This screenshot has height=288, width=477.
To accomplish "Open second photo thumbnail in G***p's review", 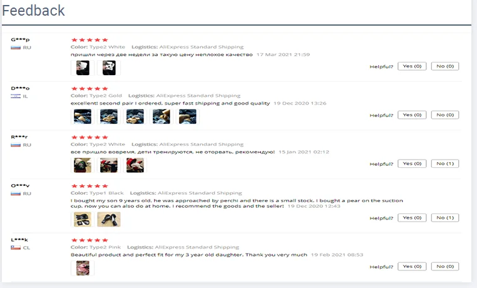I will coord(109,68).
